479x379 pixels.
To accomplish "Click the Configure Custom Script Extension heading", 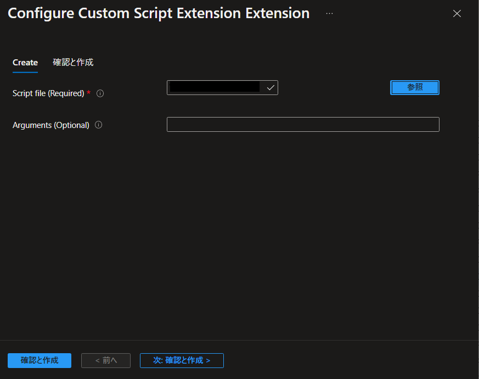I will tap(159, 14).
